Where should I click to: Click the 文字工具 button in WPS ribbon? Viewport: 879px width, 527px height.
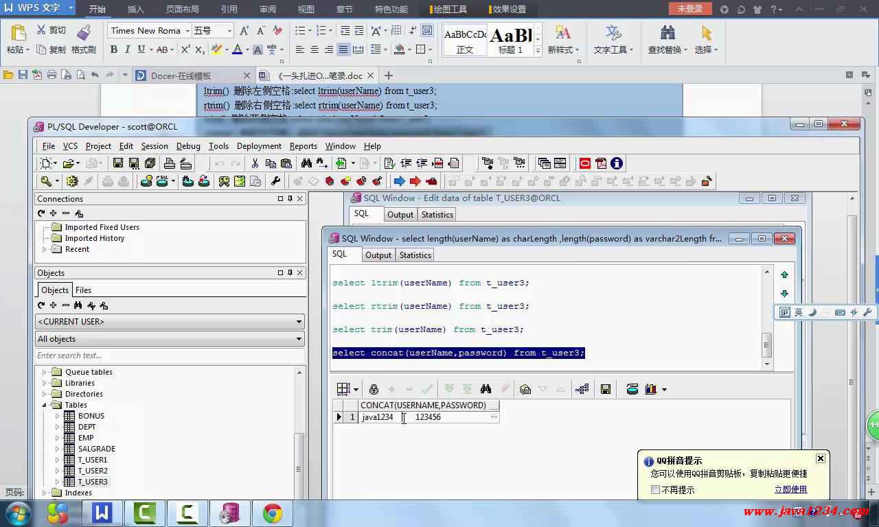click(613, 40)
